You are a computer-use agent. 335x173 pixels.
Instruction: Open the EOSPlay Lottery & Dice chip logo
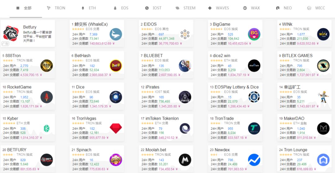coord(254,97)
